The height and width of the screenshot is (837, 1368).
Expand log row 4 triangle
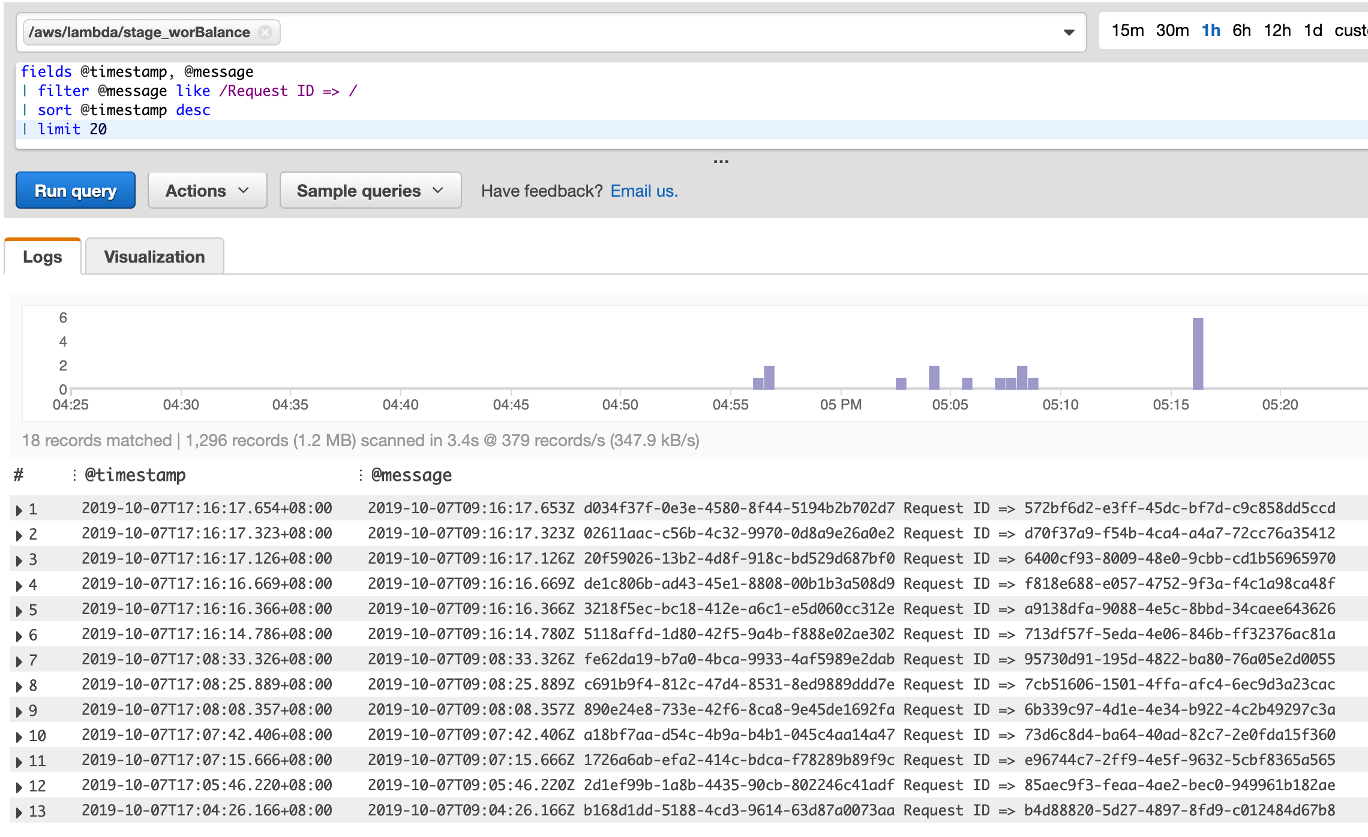19,586
